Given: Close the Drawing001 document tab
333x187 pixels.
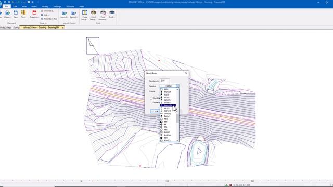Looking at the screenshot, I should click(63, 28).
